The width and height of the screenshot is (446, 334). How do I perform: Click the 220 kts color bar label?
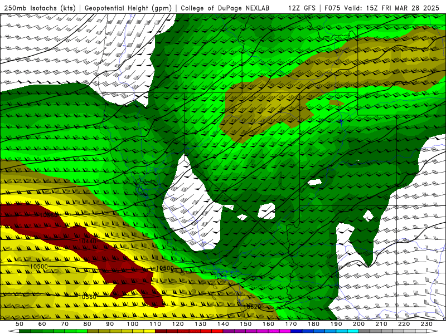[x=404, y=324]
